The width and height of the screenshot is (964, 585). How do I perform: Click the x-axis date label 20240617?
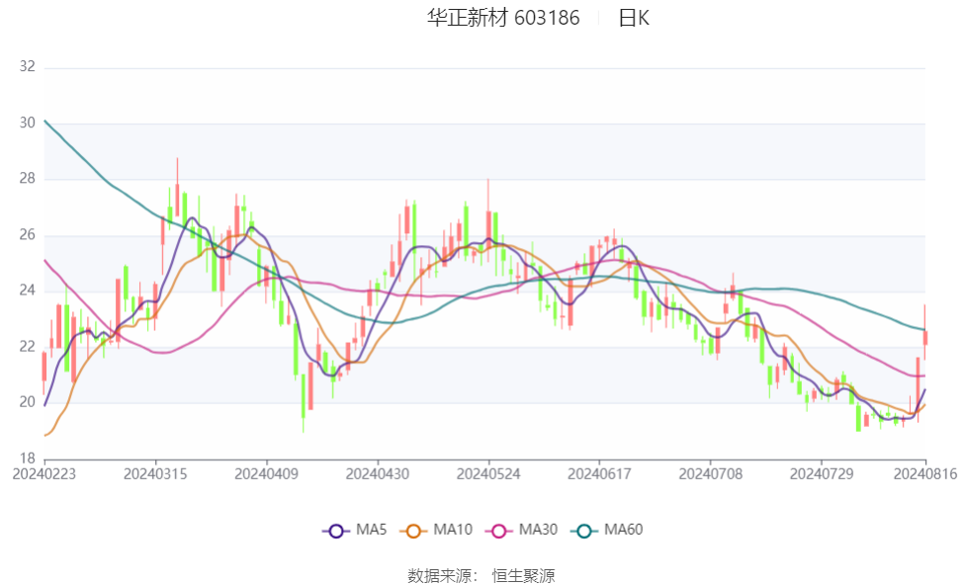coord(599,474)
